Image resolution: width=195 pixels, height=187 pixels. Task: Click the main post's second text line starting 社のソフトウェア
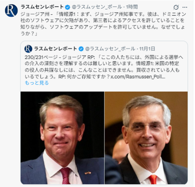[x=102, y=20]
